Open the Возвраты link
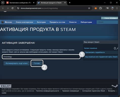Image resolution: width=120 pixels, height=97 pixels. 112,91
